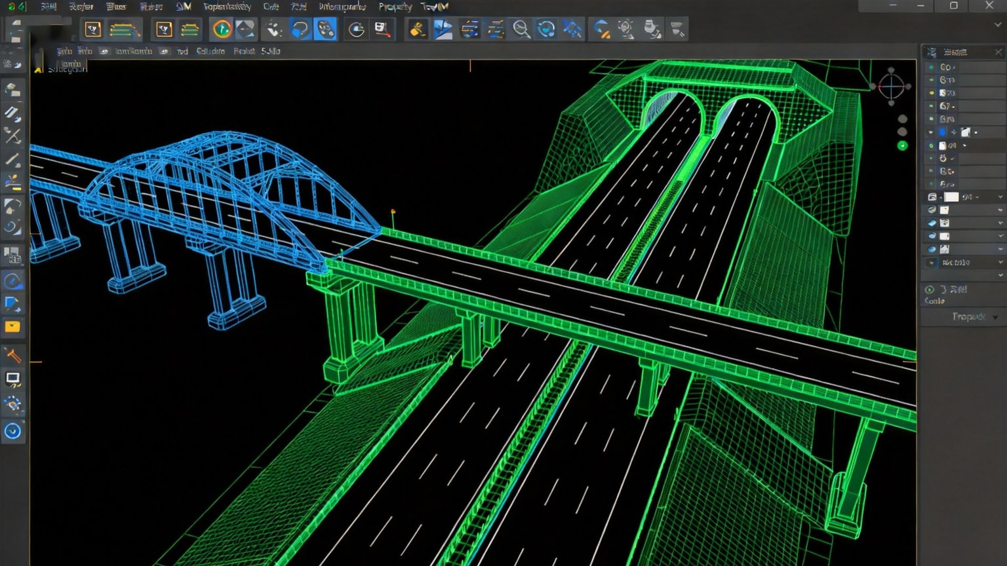The height and width of the screenshot is (566, 1007).
Task: Click the yellow paint bucket toolbar icon
Action: click(417, 29)
